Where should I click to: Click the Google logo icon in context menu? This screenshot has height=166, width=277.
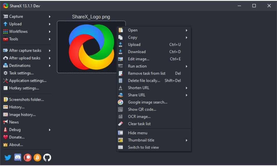[x=120, y=102]
